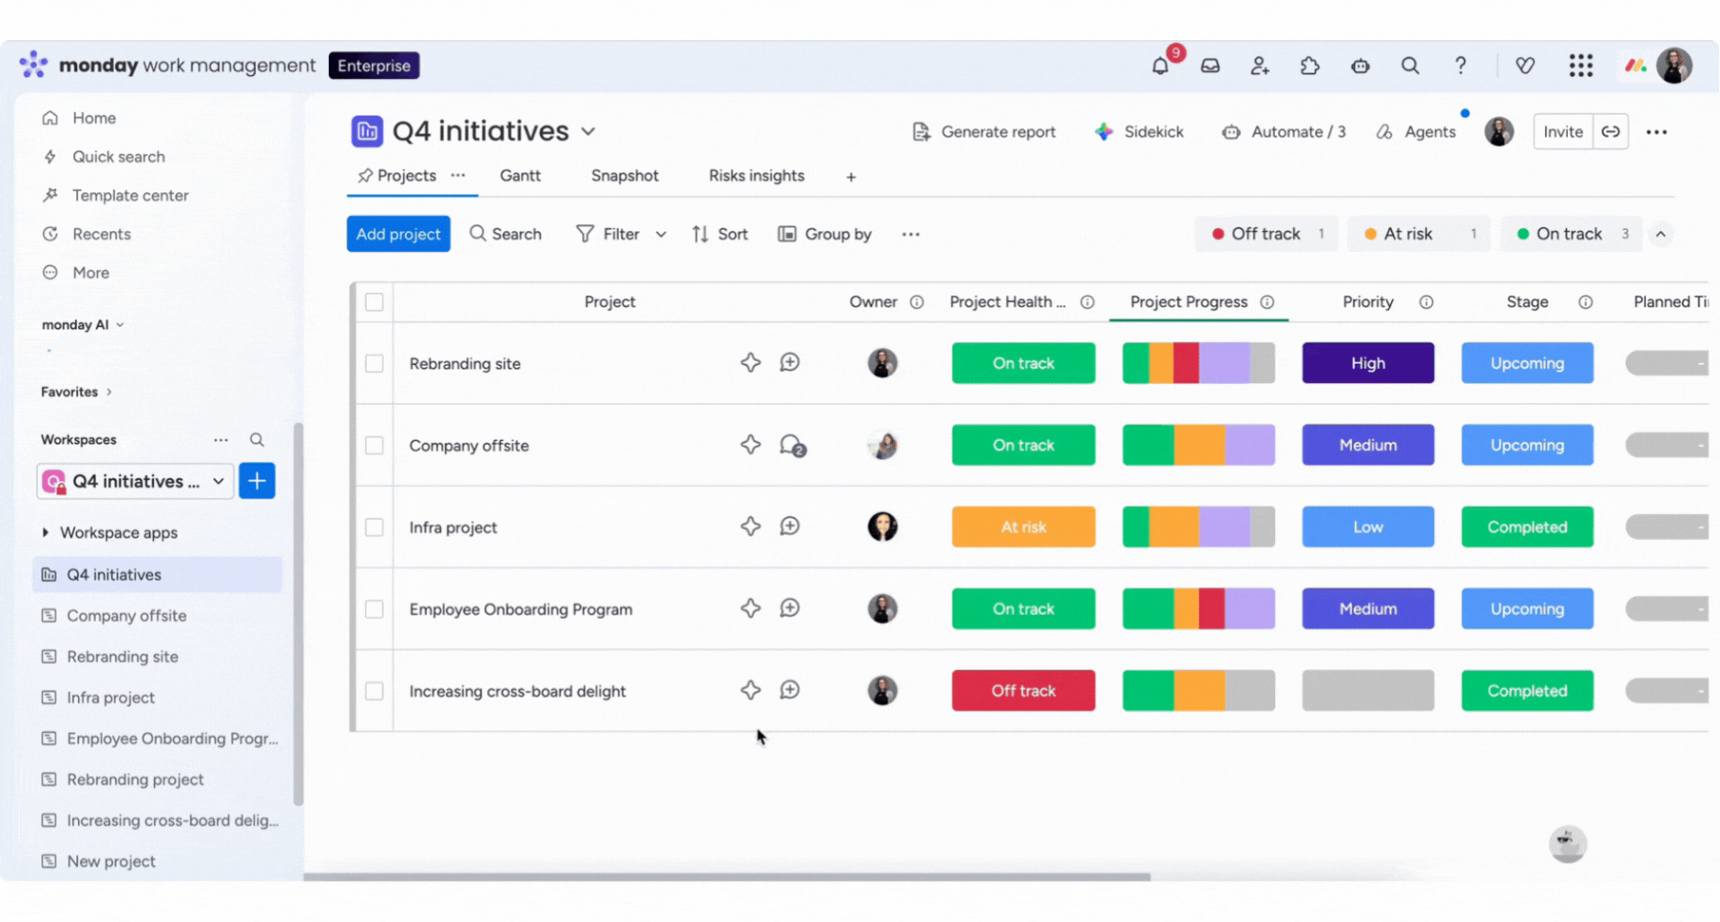
Task: Click the invite members person icon
Action: tap(1260, 66)
